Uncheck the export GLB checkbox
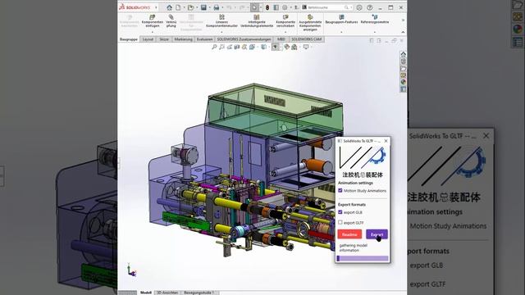Viewport: 525px width, 295px height. [x=340, y=212]
